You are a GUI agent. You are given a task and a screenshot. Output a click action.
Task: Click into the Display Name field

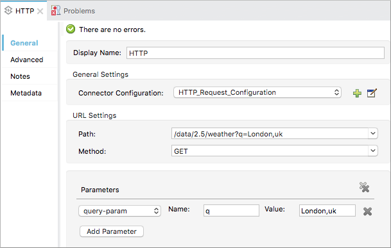click(x=256, y=53)
